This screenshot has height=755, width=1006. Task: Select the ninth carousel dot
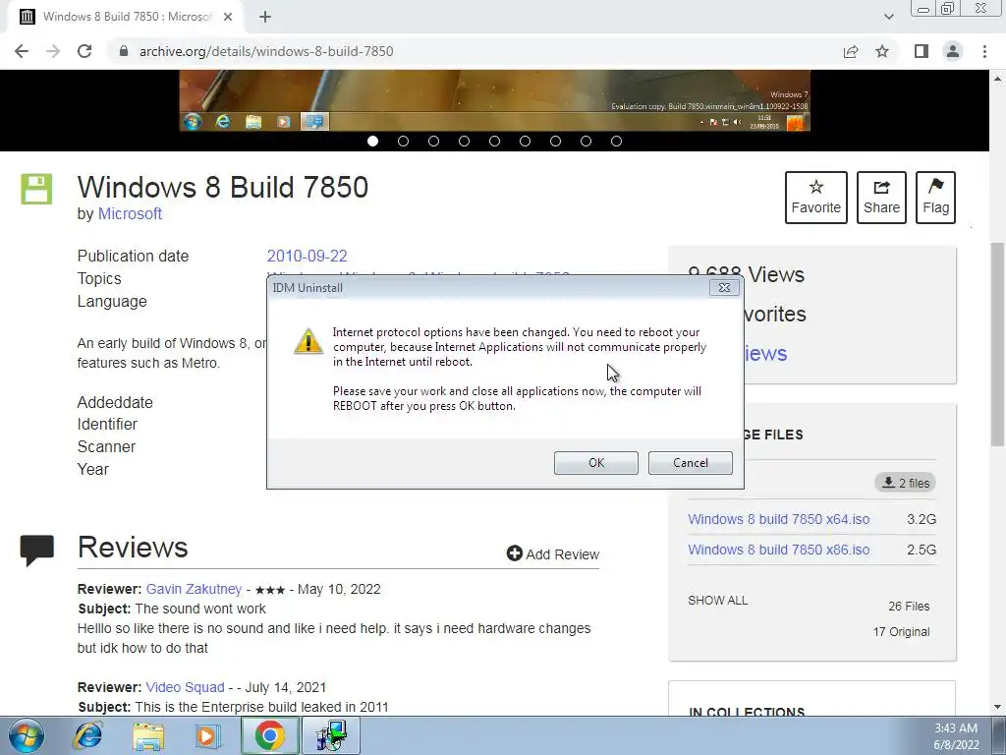pyautogui.click(x=617, y=142)
